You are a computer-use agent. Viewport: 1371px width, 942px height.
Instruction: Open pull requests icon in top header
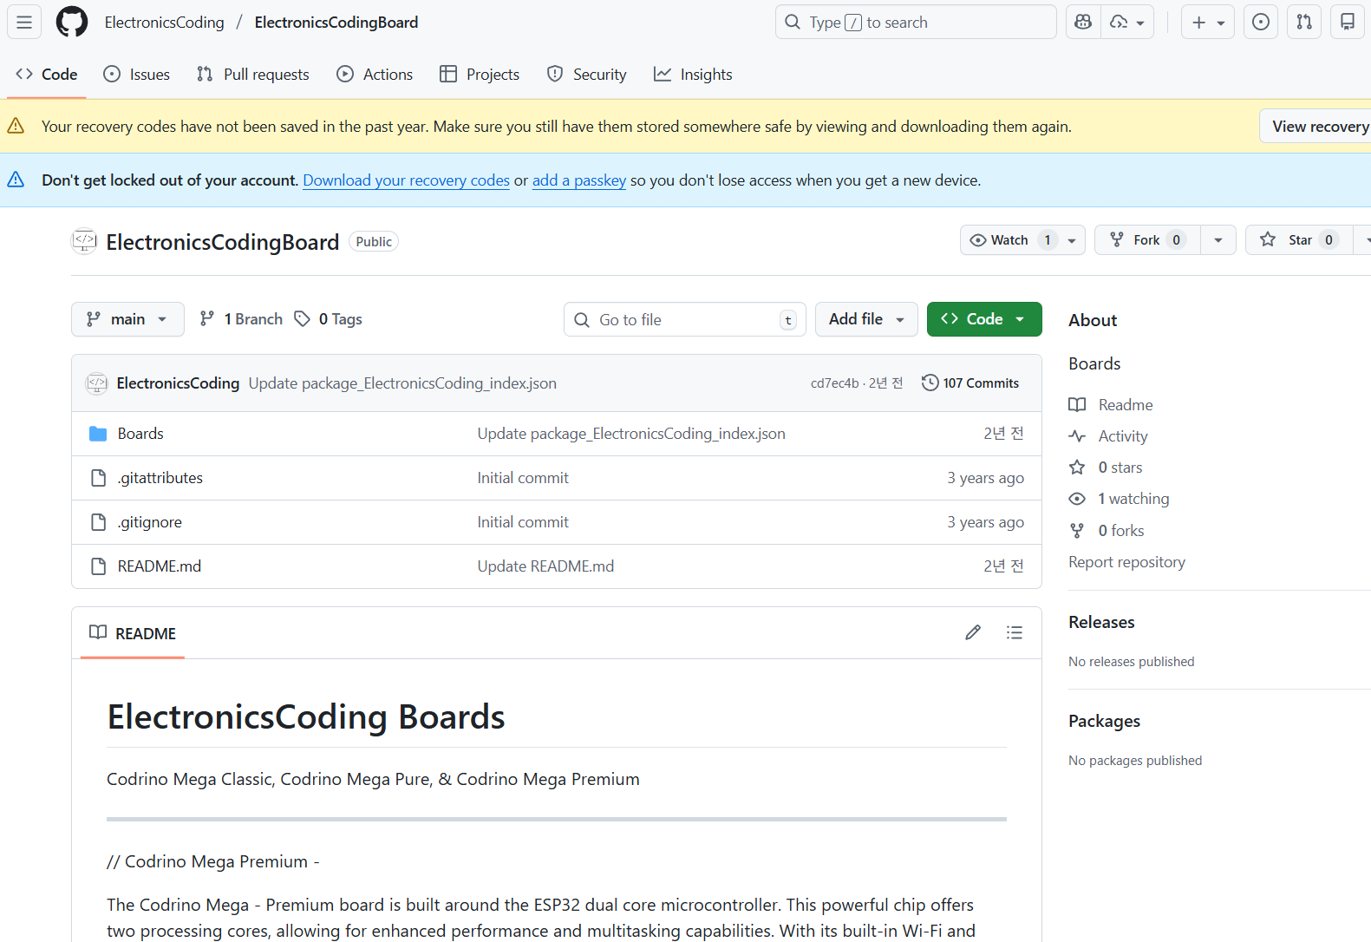(1304, 23)
